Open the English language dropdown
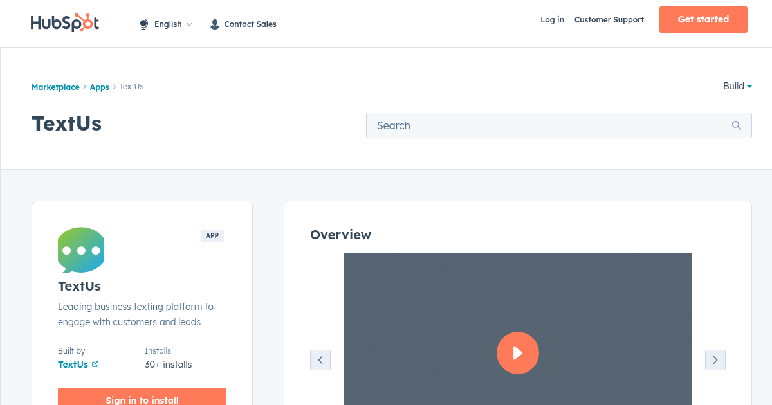The width and height of the screenshot is (772, 405). click(168, 24)
